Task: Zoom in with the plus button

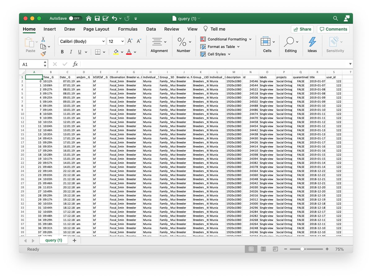Action: 327,249
